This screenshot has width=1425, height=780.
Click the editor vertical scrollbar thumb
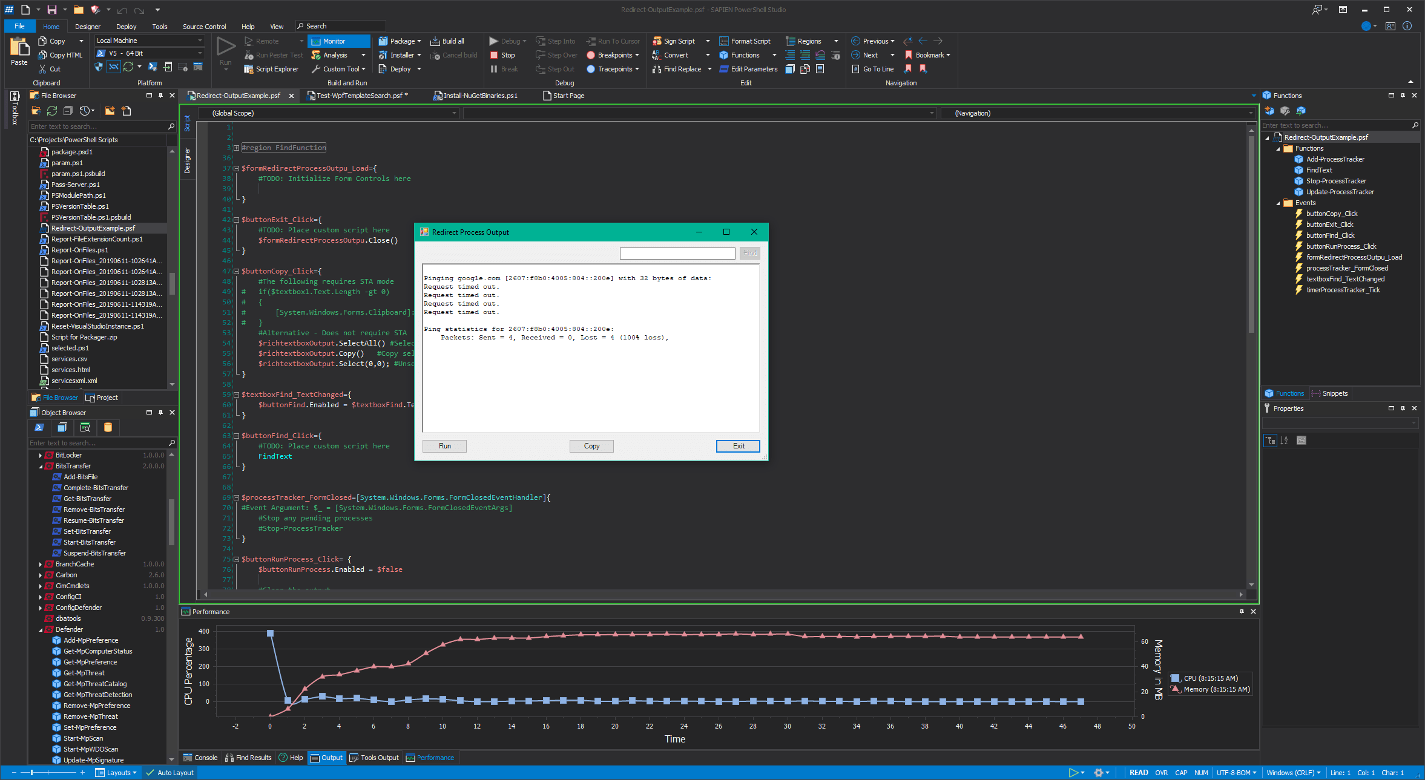pyautogui.click(x=1251, y=235)
